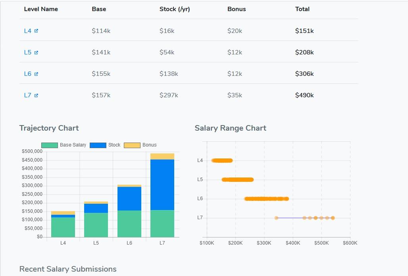Select the L6 level link

tap(27, 74)
